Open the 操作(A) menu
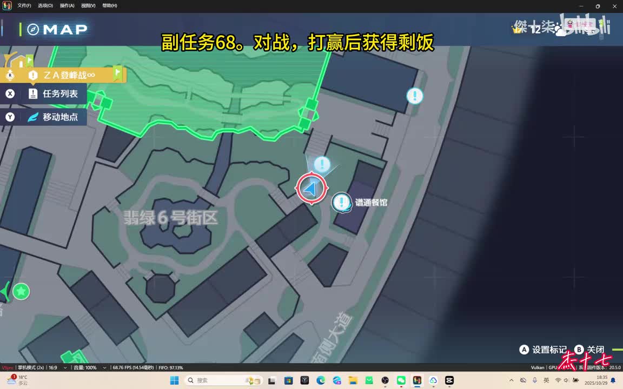623x389 pixels. 67,5
